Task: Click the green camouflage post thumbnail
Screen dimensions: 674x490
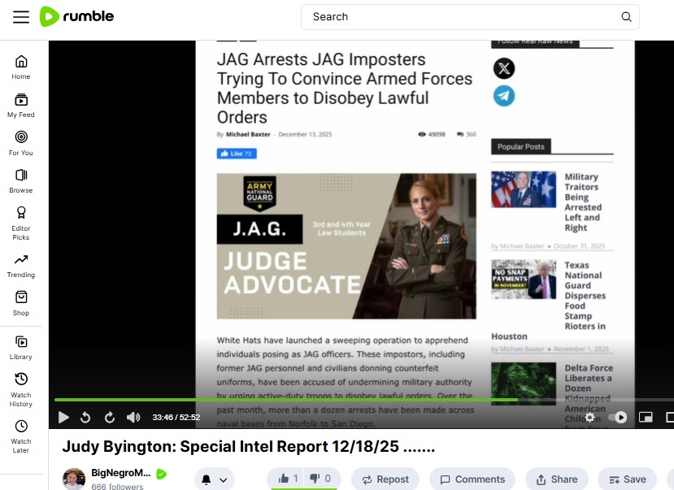Action: tap(524, 384)
